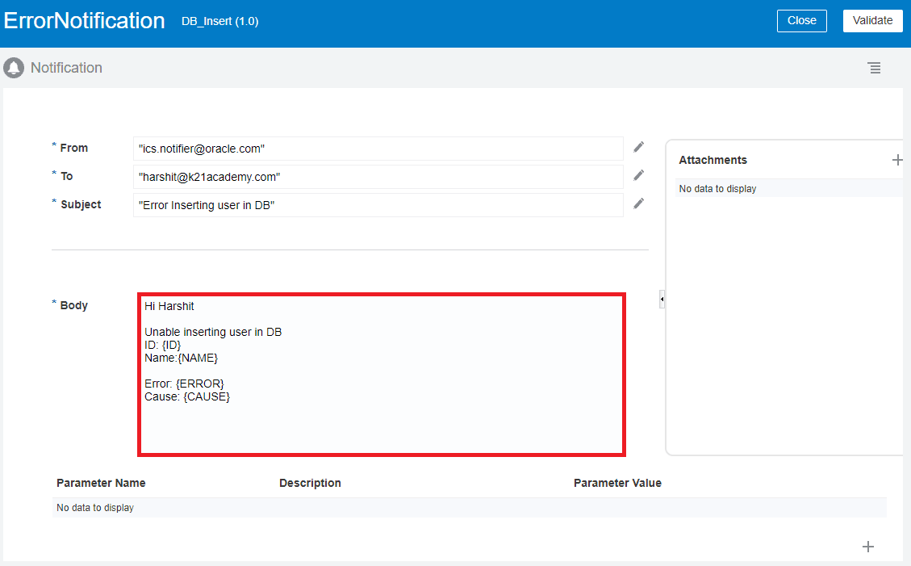Select the To input field
Image resolution: width=911 pixels, height=566 pixels.
coord(379,176)
